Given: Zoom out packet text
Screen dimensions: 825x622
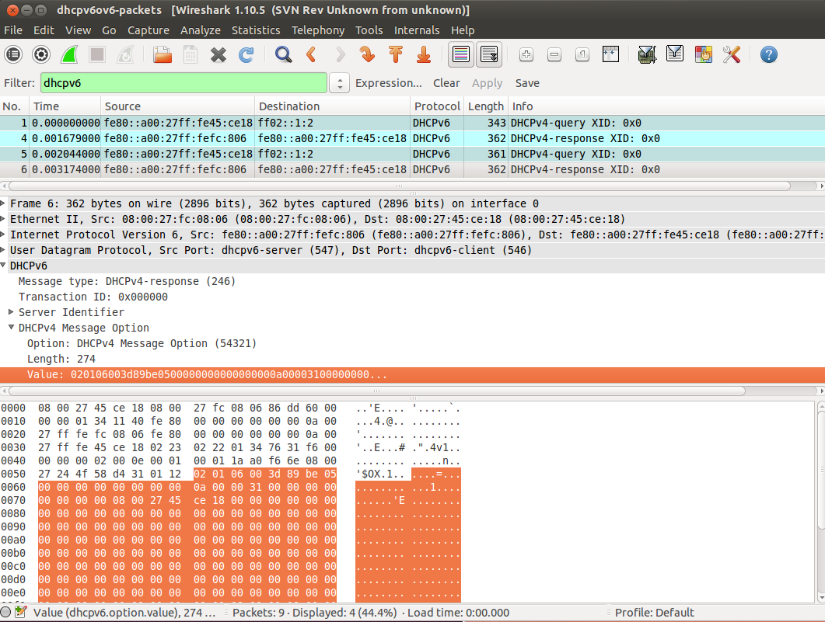Looking at the screenshot, I should pyautogui.click(x=554, y=54).
